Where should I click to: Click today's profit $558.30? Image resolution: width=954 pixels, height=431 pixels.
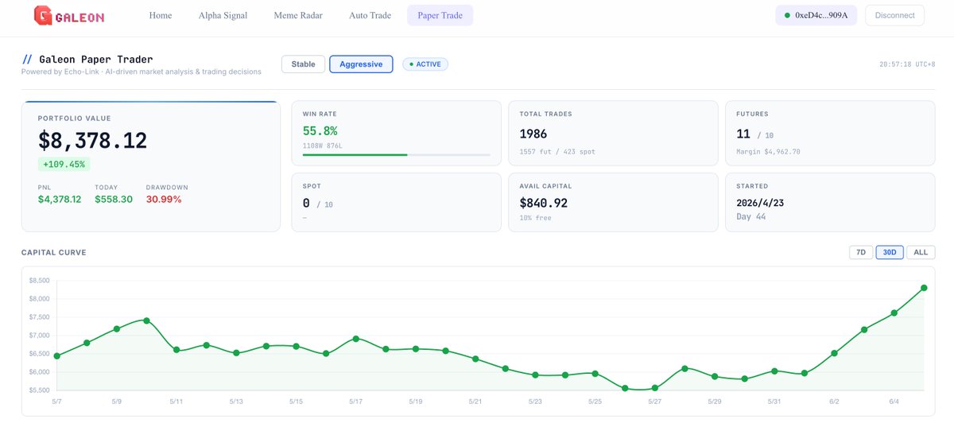point(114,199)
